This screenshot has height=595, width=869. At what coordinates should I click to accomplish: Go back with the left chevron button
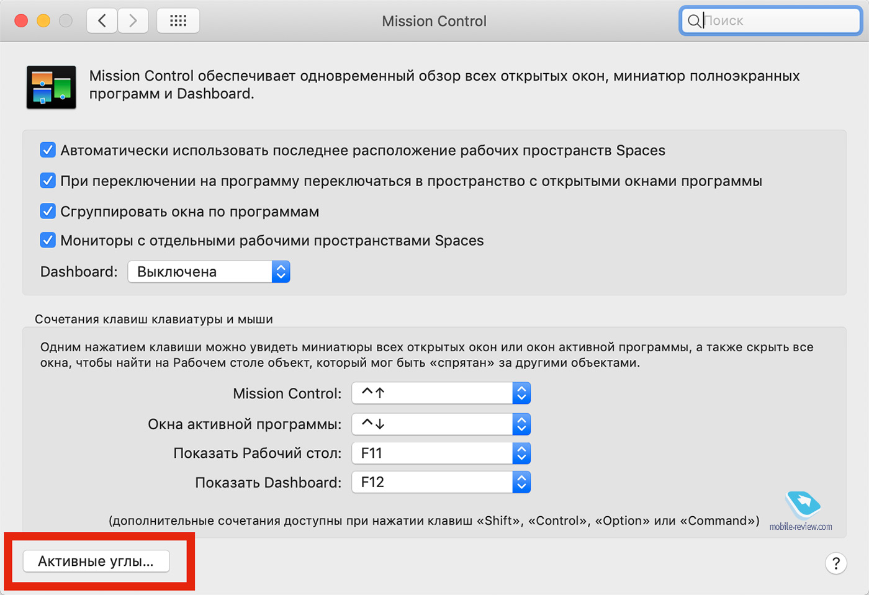pos(102,21)
